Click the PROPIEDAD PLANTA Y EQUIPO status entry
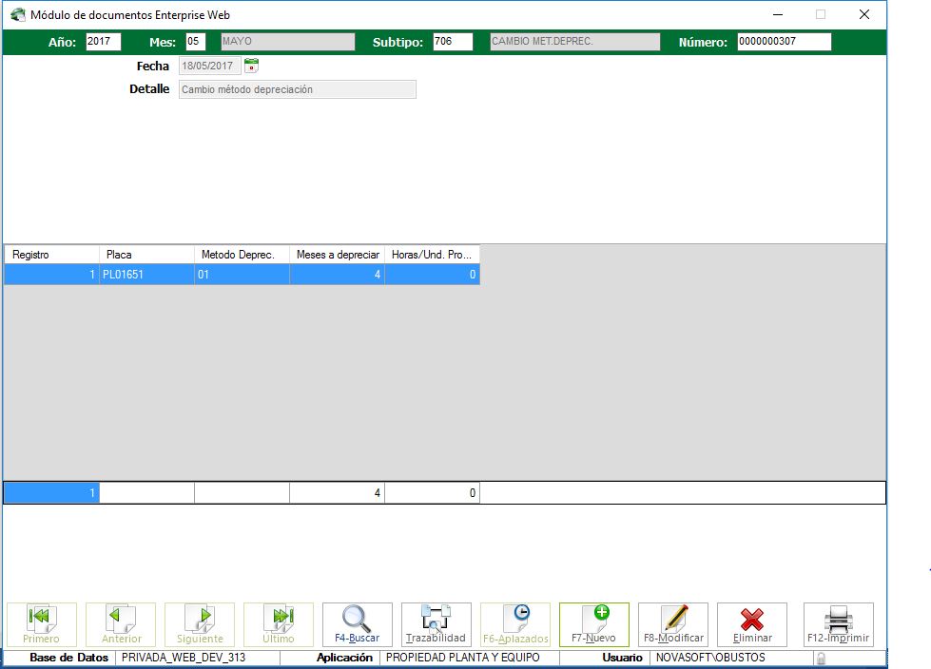 469,658
